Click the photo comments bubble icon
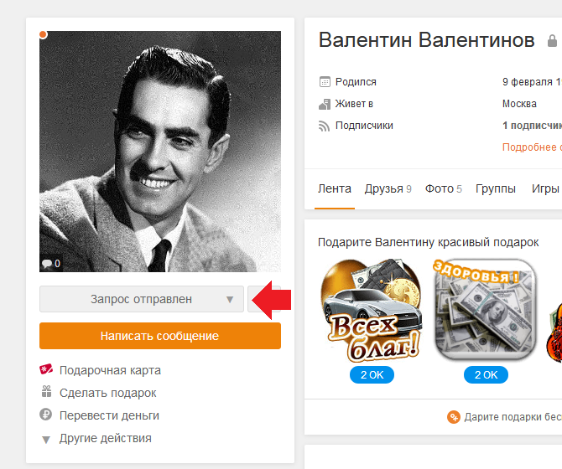Image resolution: width=562 pixels, height=469 pixels. pos(47,264)
